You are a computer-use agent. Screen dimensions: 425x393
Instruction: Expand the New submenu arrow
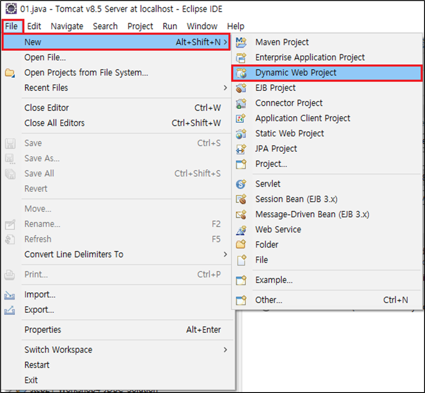pos(225,42)
